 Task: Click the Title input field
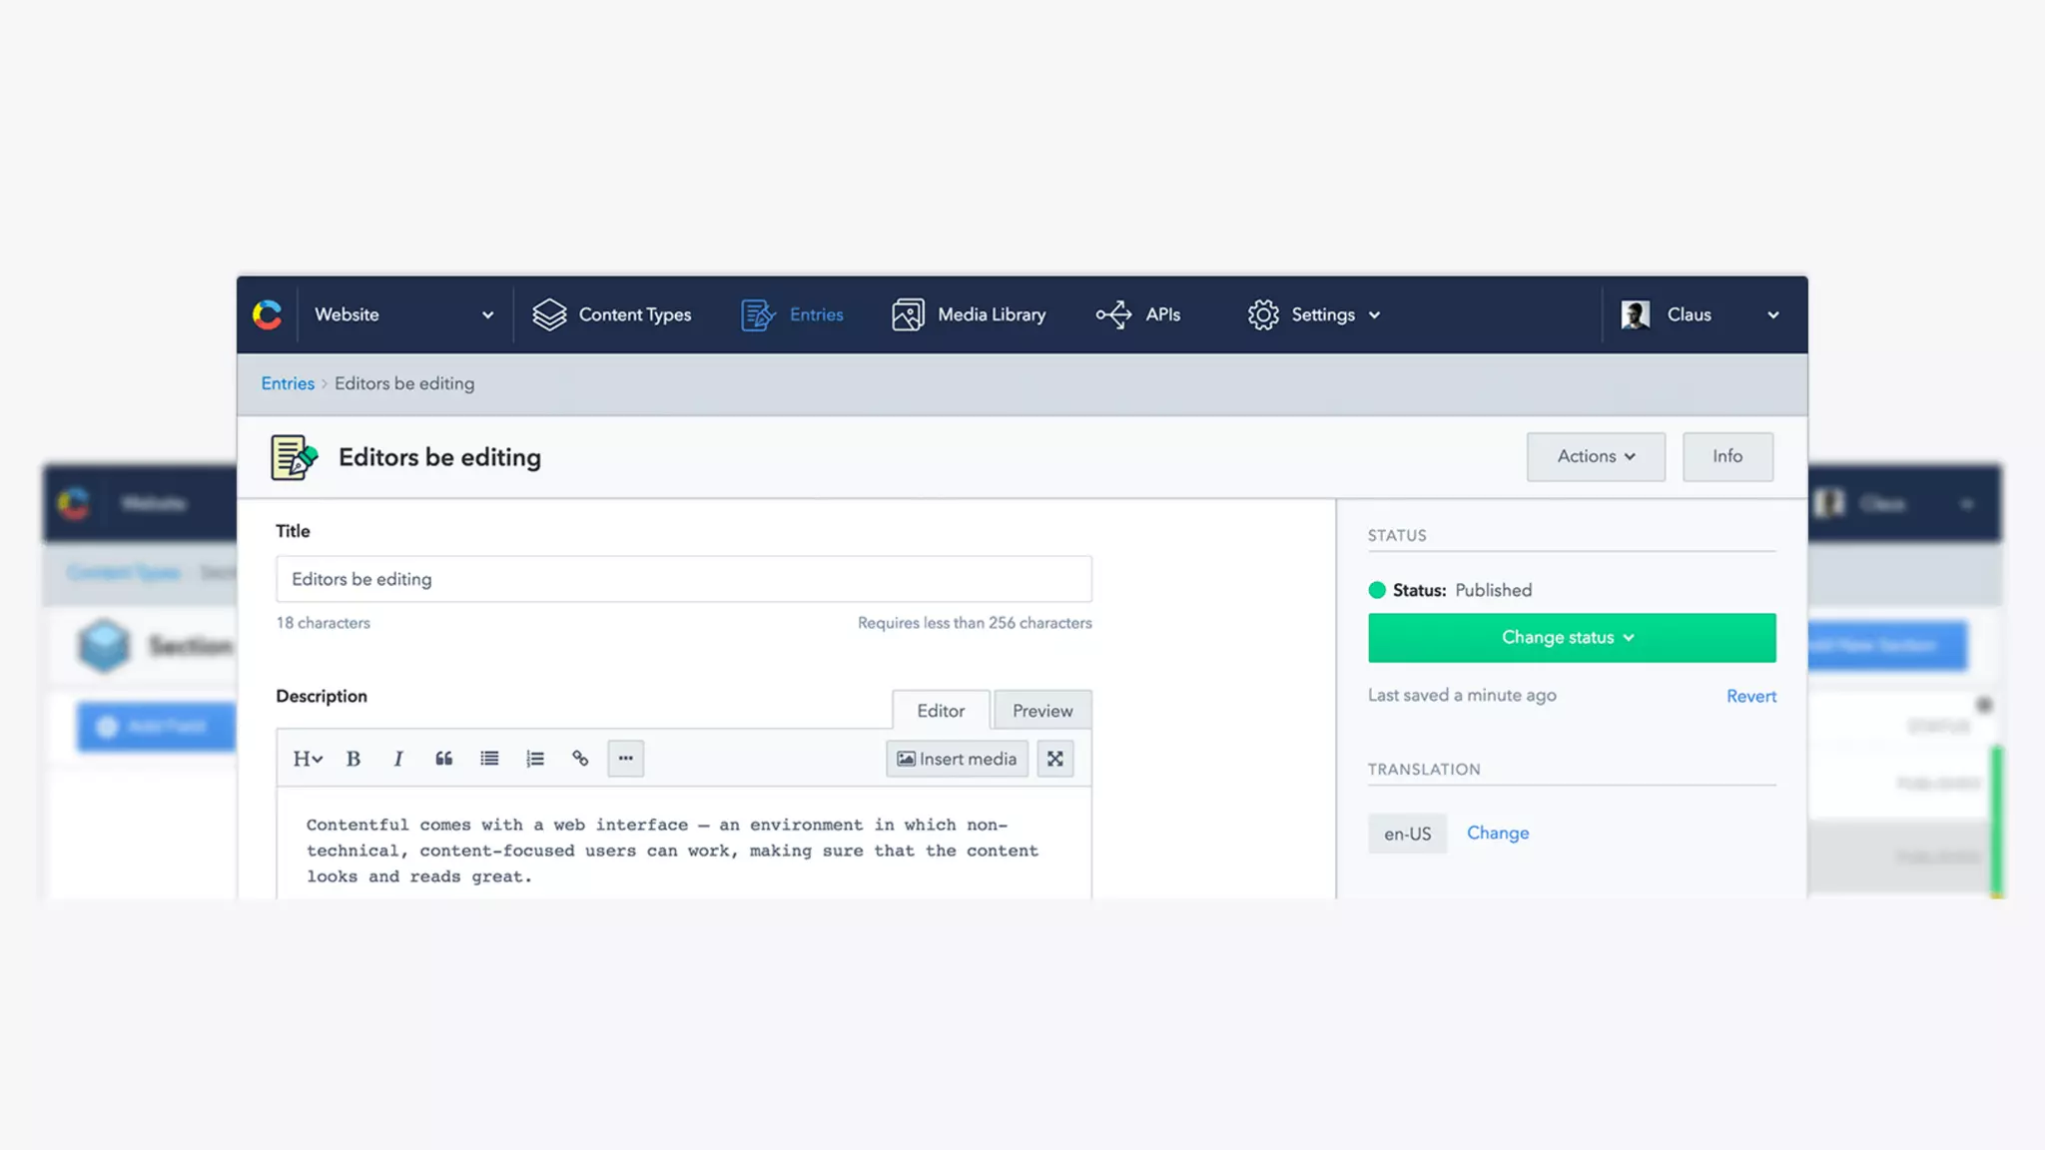[x=683, y=579]
